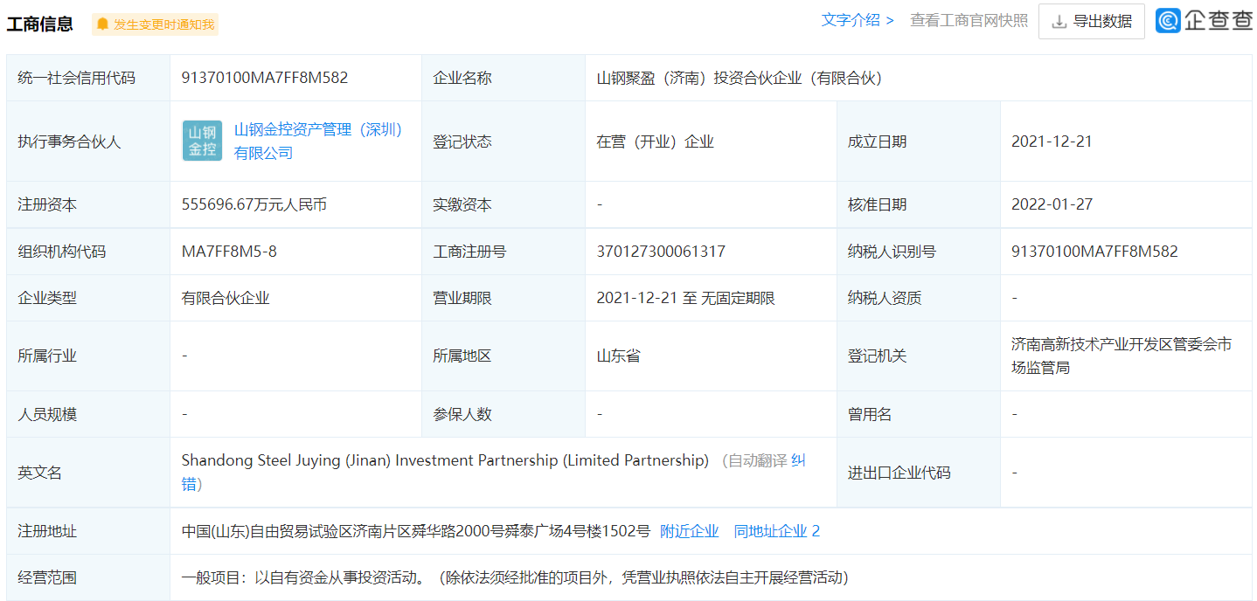
Task: Click registered capital 555696.67万元人民币
Action: [x=253, y=204]
